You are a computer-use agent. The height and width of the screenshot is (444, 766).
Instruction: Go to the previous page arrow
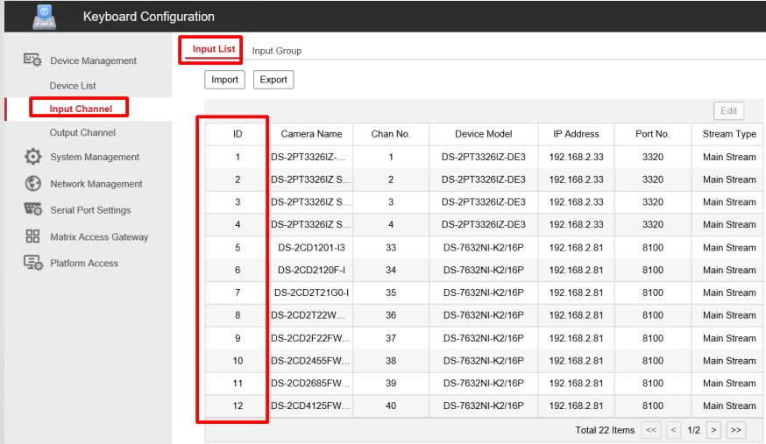[673, 430]
